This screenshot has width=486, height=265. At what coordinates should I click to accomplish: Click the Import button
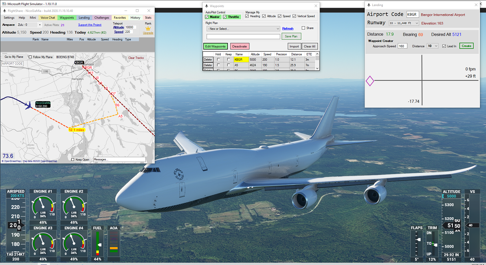(294, 47)
